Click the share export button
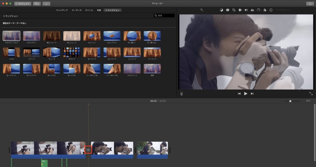 coord(310,4)
